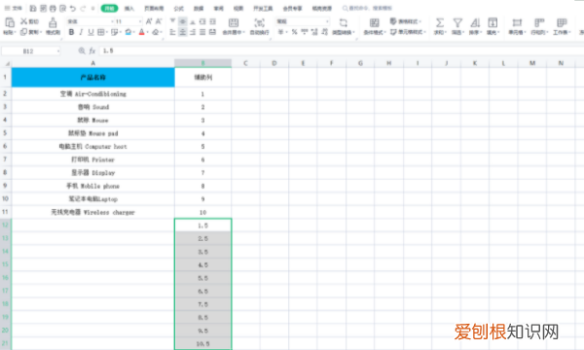Click the Print icon in quick access bar

point(53,8)
